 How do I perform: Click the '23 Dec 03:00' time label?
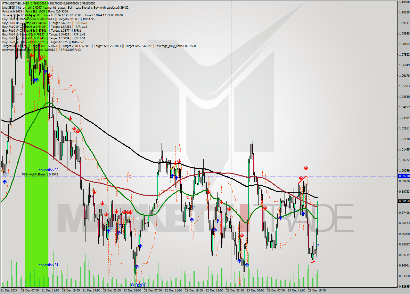click(255, 290)
